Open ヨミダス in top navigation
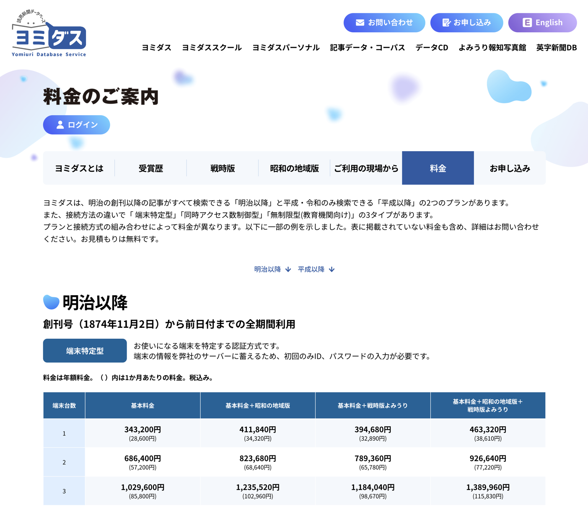588x515 pixels. click(x=156, y=47)
